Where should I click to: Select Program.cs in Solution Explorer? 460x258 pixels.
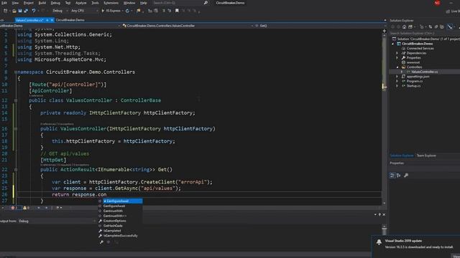click(415, 81)
